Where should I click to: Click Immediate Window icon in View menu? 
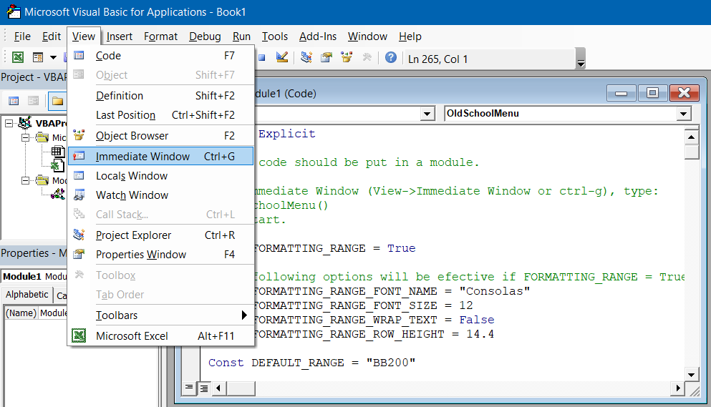79,156
